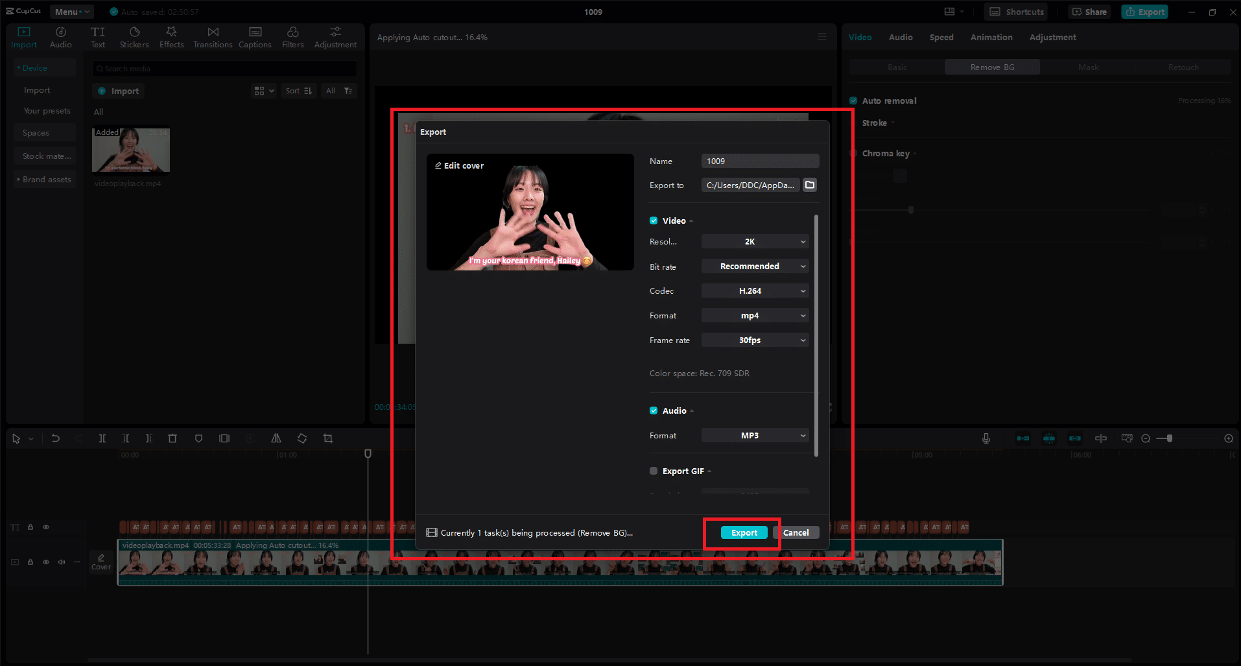Viewport: 1241px width, 666px height.
Task: Click the Export button in the dialog
Action: point(744,533)
